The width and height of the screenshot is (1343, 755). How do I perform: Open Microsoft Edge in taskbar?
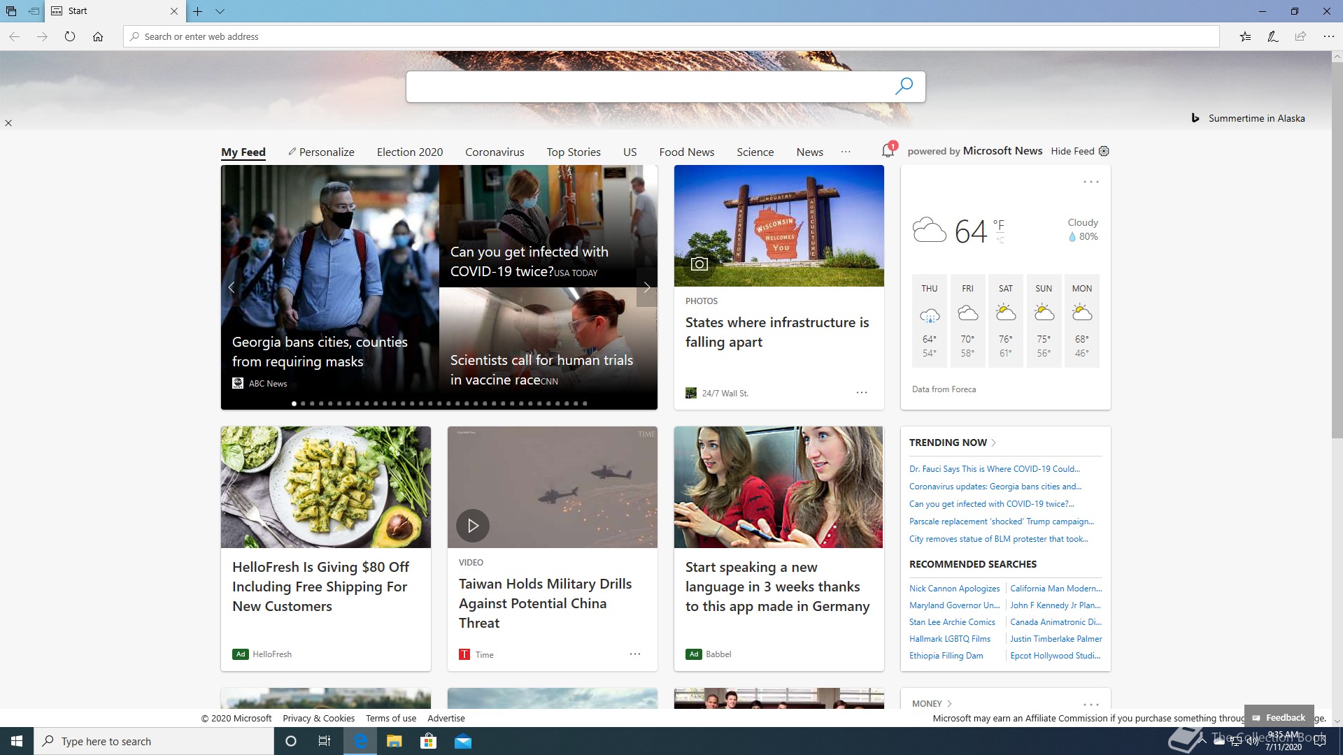(360, 741)
